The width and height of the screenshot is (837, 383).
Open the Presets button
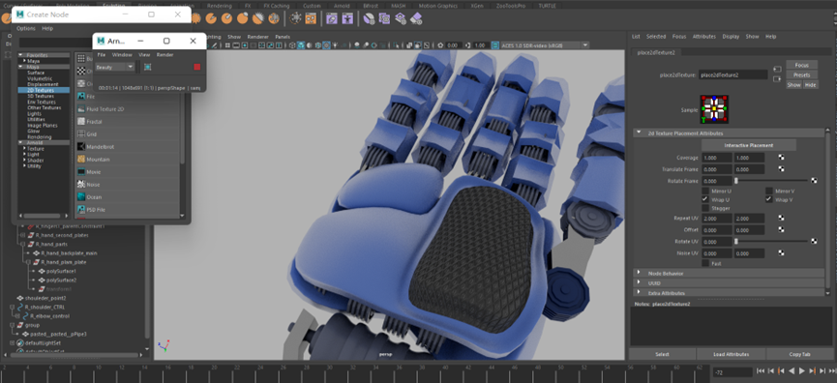802,74
